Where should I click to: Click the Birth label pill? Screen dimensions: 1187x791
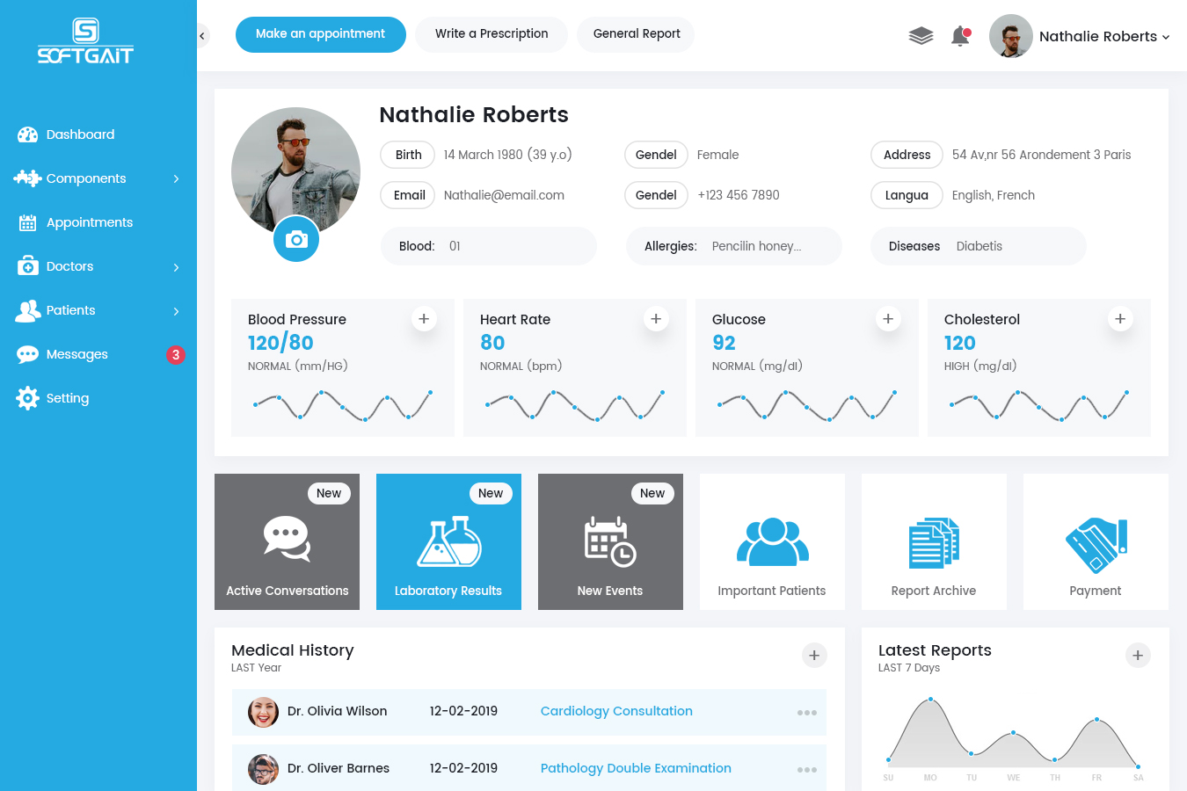[408, 155]
